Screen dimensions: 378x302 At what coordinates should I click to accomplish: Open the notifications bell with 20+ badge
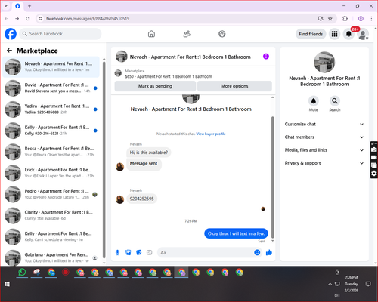click(x=349, y=34)
